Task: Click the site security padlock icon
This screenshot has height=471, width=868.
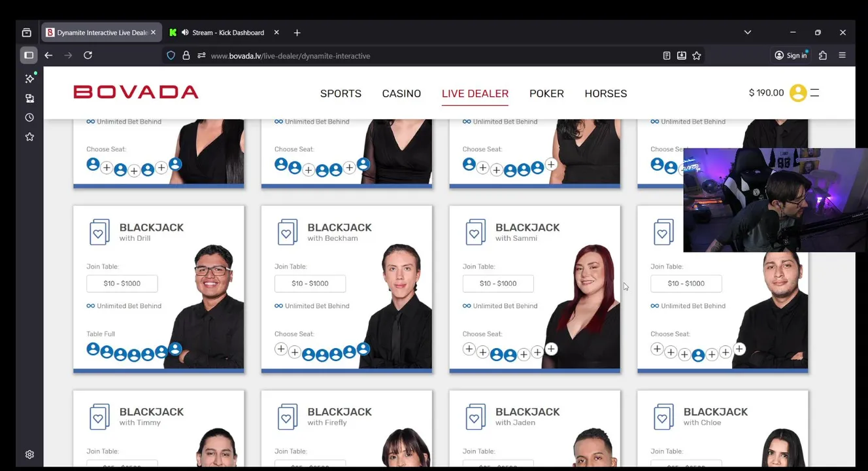Action: [186, 56]
